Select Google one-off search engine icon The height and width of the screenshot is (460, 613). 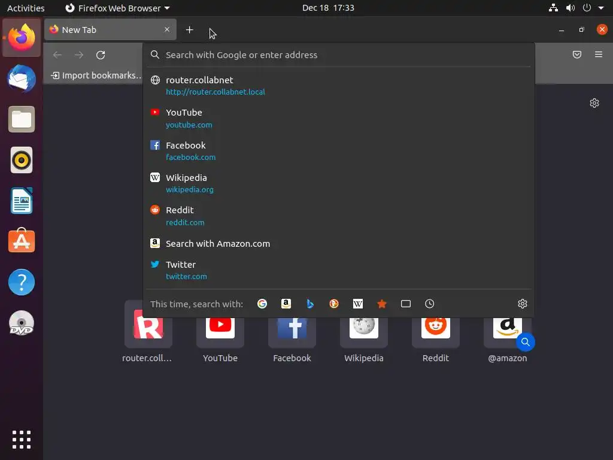point(262,304)
